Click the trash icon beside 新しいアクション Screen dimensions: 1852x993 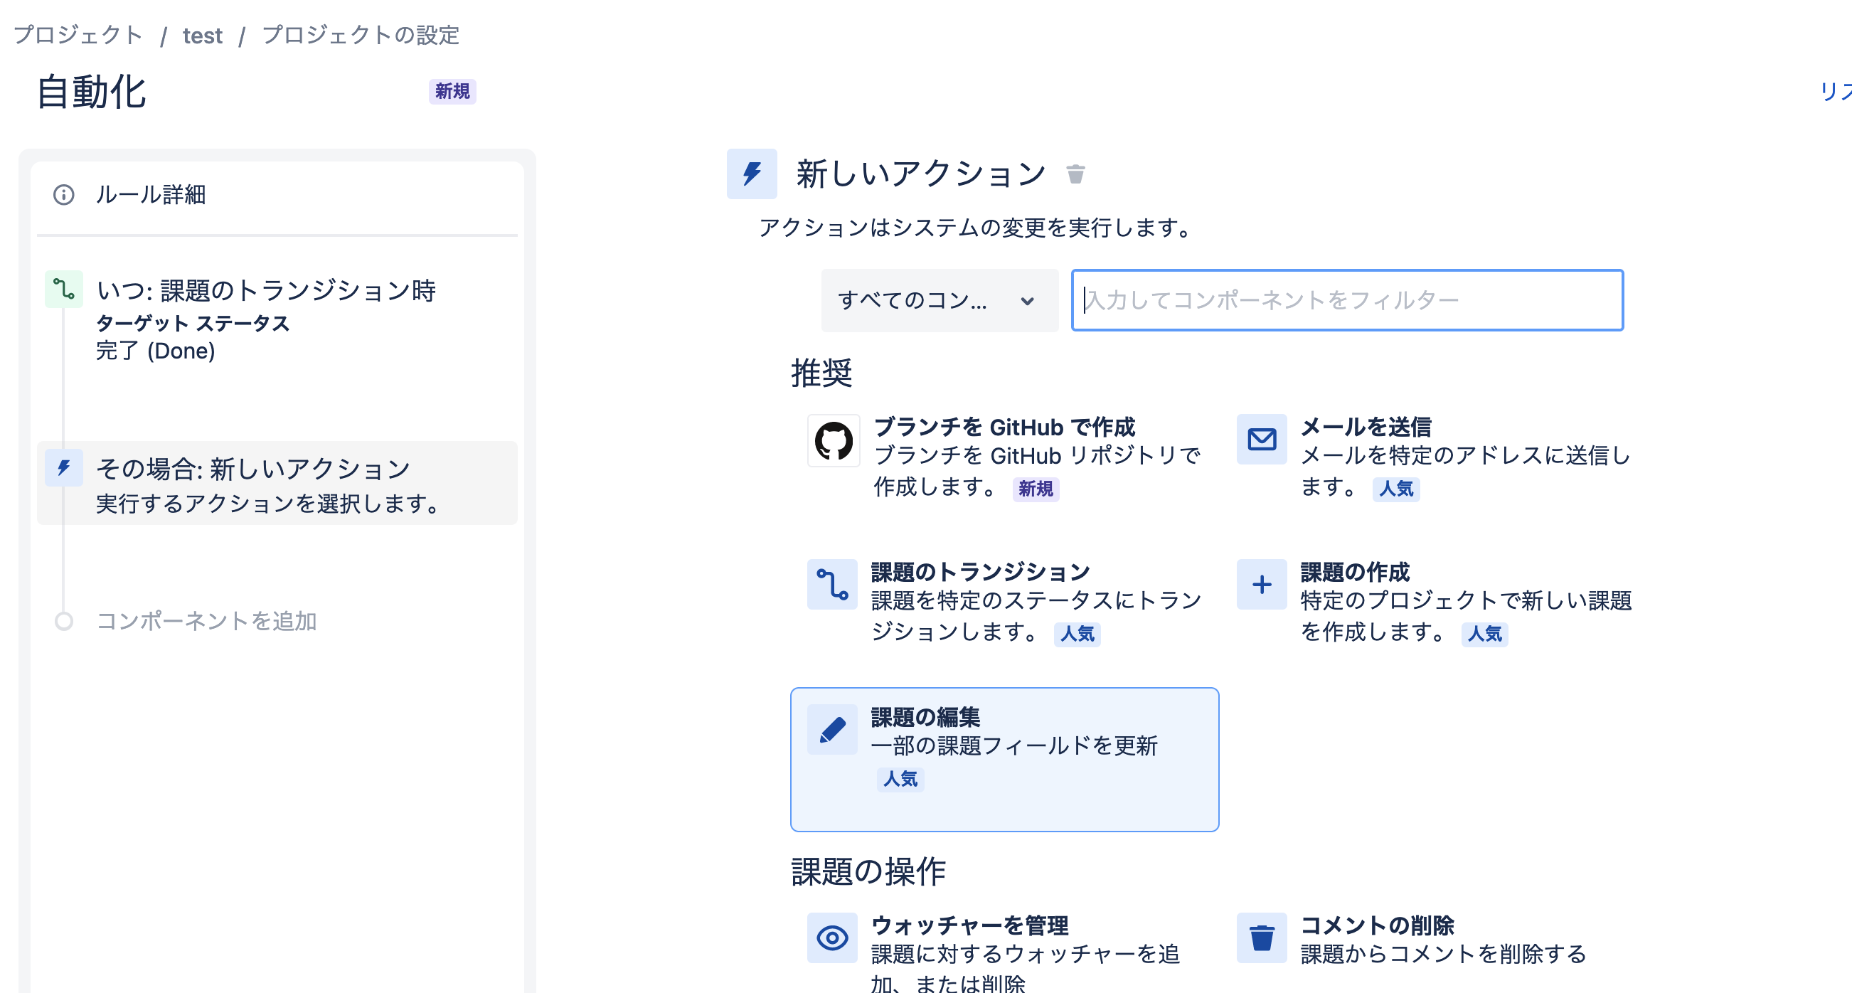[x=1075, y=174]
